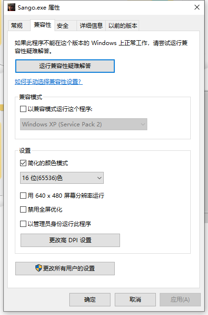Enable 用 640 x 480 屏幕分辨率运行

(23, 195)
